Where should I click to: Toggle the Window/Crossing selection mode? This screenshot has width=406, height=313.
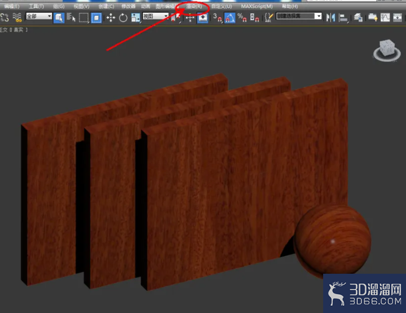coord(96,18)
